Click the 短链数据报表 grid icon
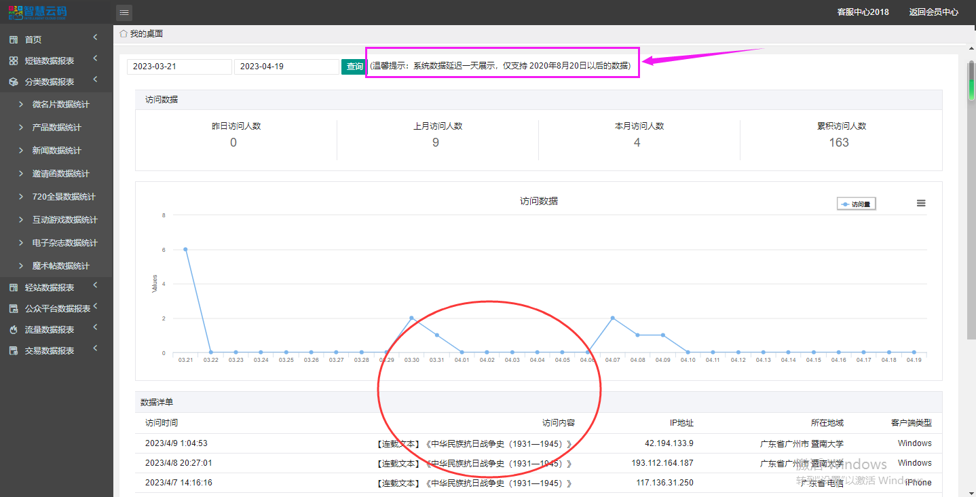The height and width of the screenshot is (497, 976). 14,61
